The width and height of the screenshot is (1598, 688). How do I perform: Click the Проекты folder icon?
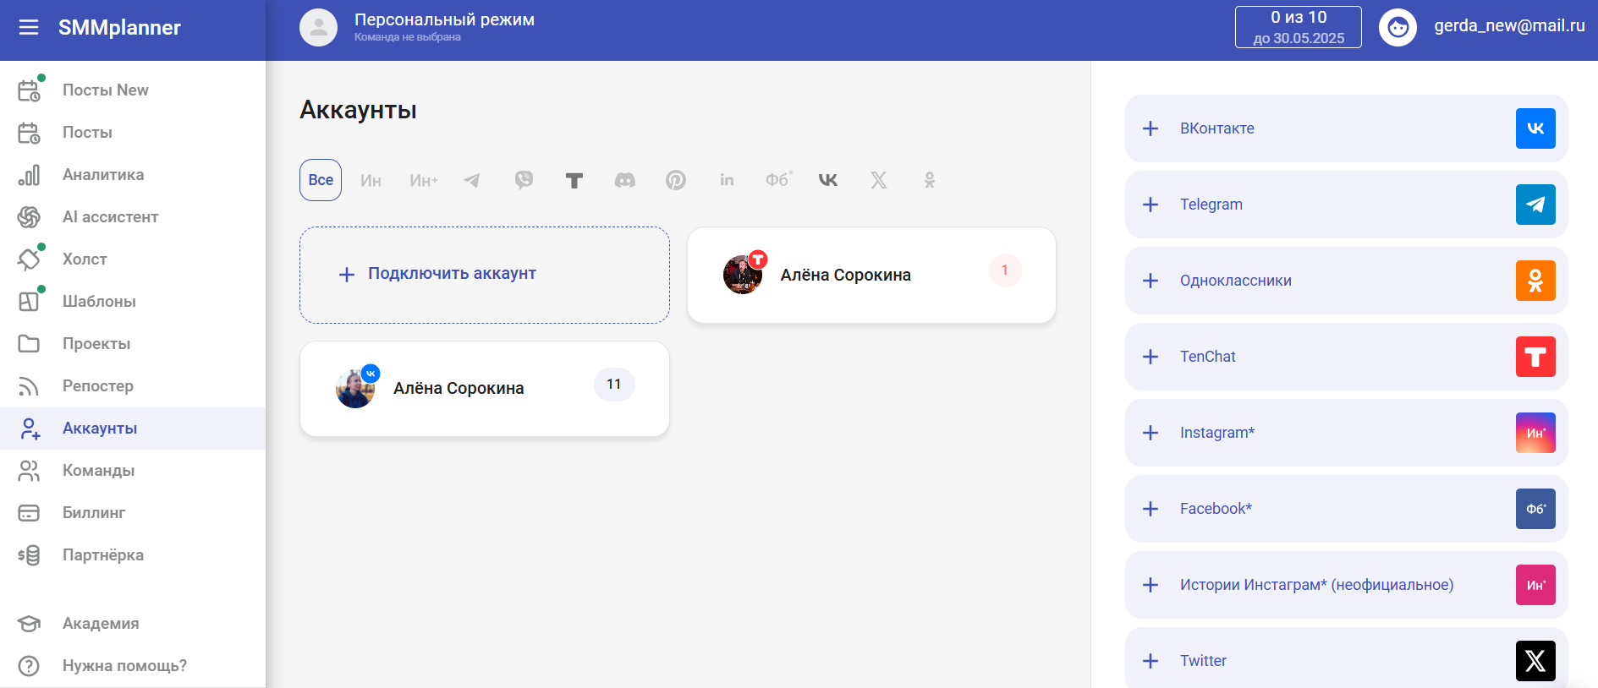[x=29, y=344]
